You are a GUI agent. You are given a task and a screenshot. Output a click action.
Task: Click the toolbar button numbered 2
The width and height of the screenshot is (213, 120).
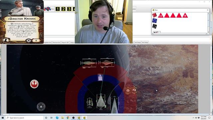pos(63,9)
